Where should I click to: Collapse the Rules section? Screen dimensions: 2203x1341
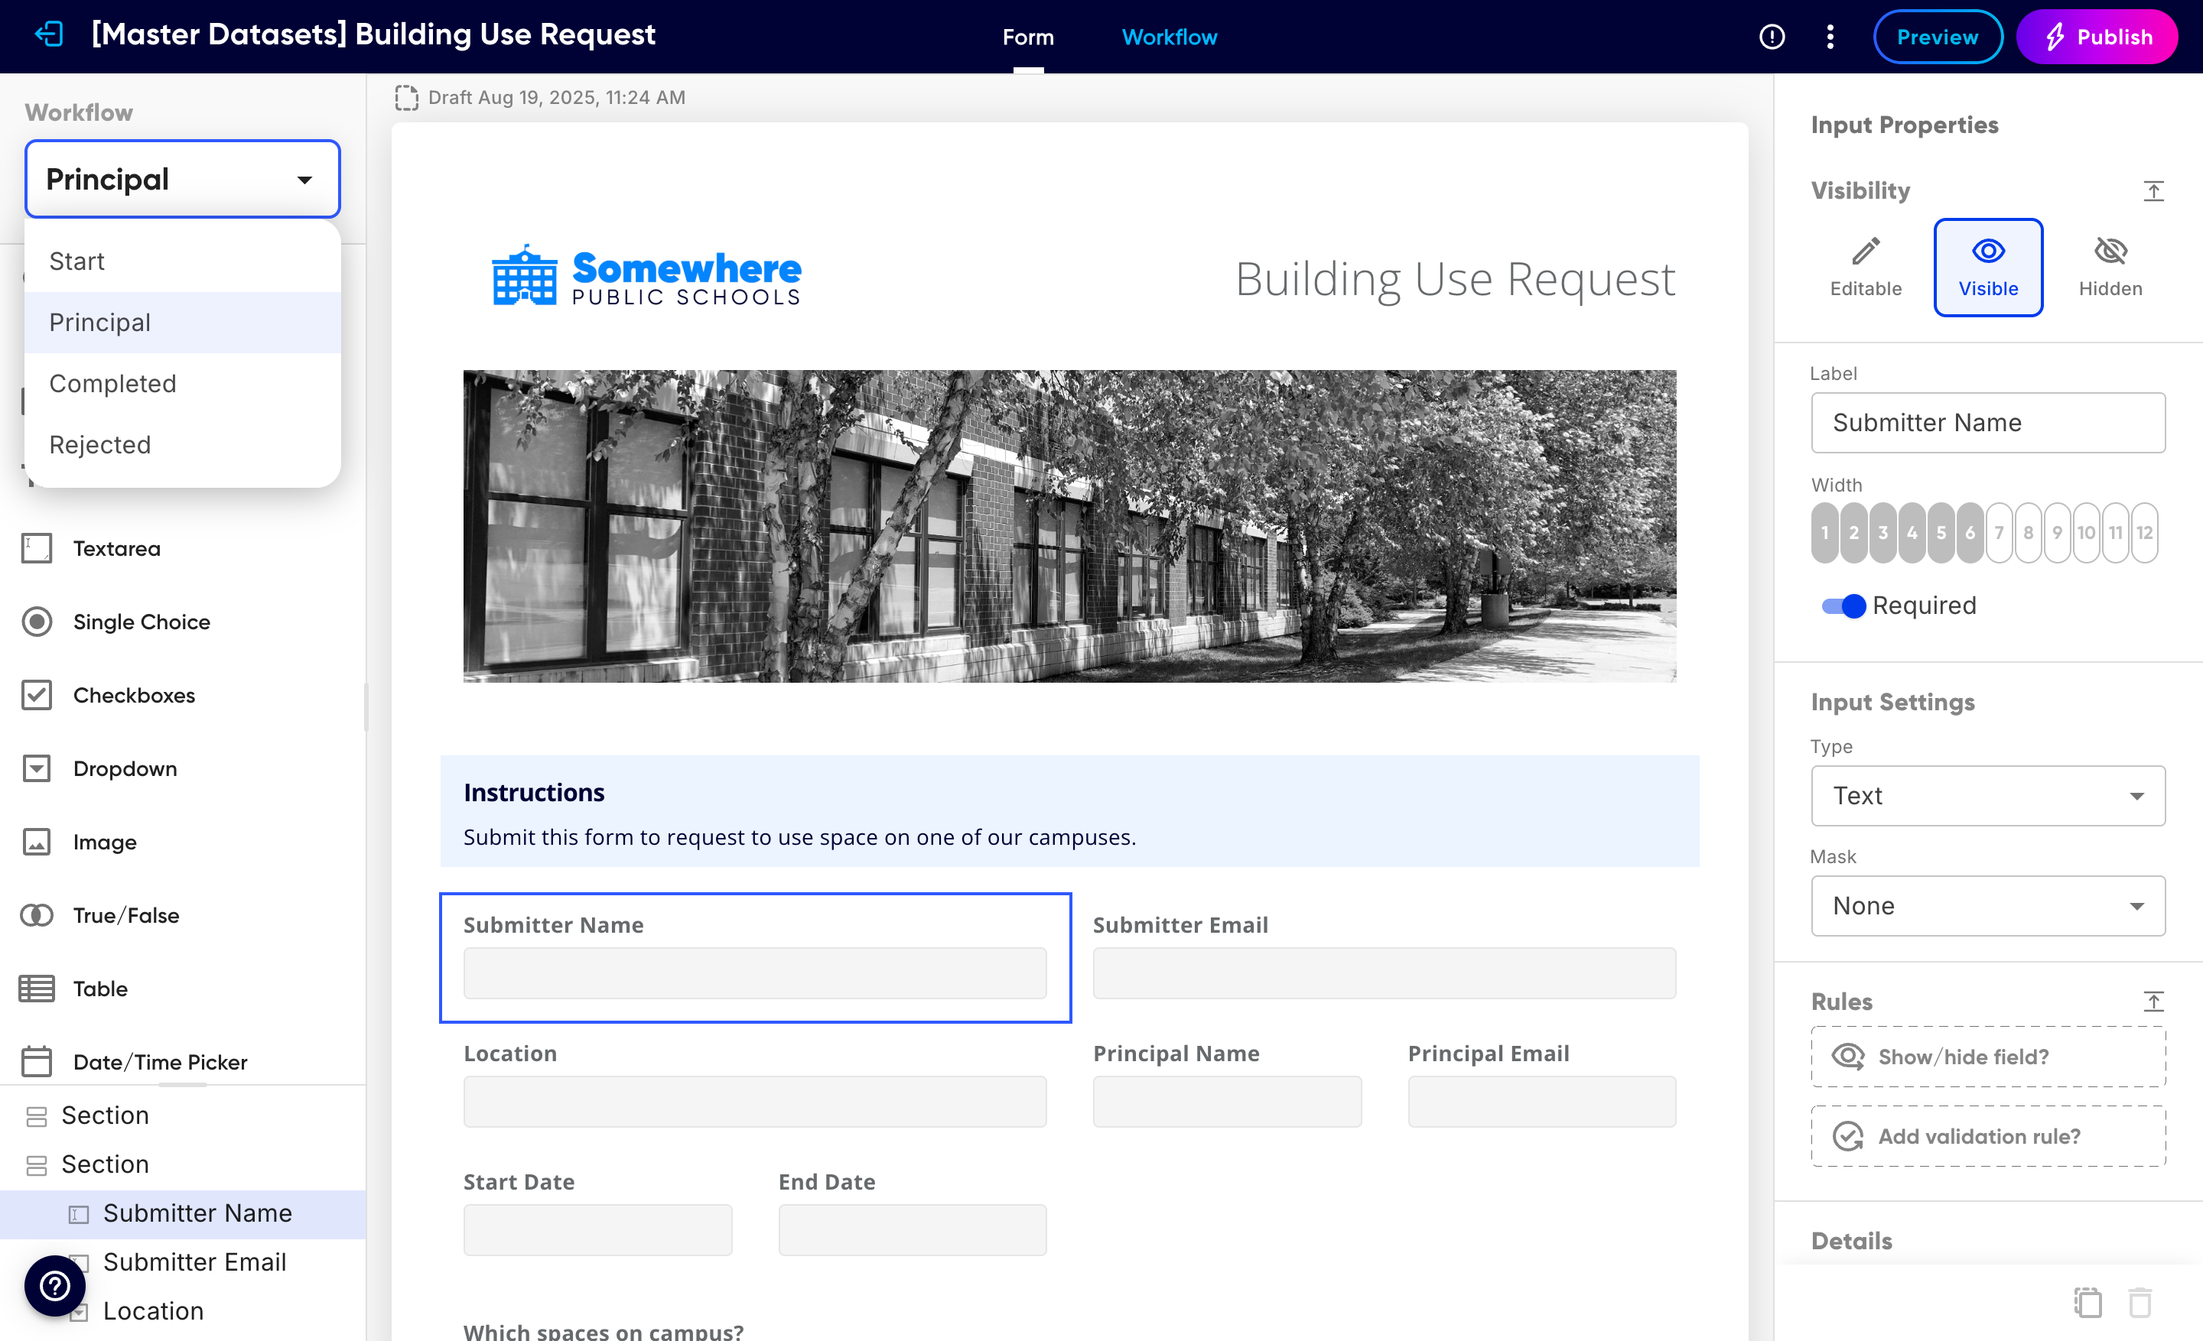click(2153, 1002)
